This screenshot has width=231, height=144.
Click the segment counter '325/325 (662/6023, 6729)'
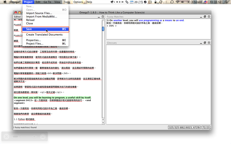[184, 128]
